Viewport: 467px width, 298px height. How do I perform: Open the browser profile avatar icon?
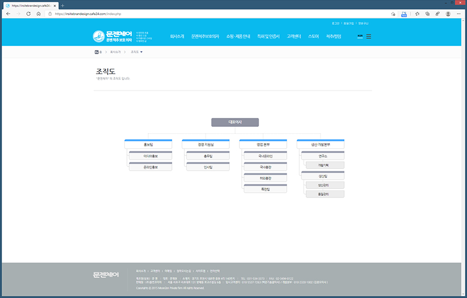click(448, 14)
